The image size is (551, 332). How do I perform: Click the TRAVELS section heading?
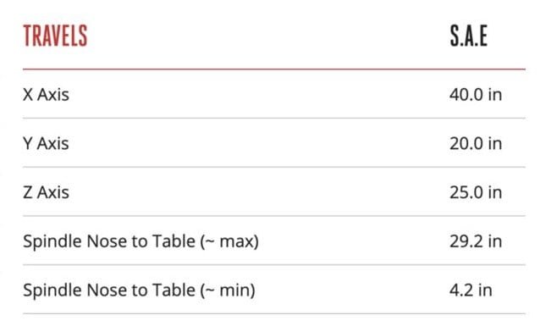(55, 36)
